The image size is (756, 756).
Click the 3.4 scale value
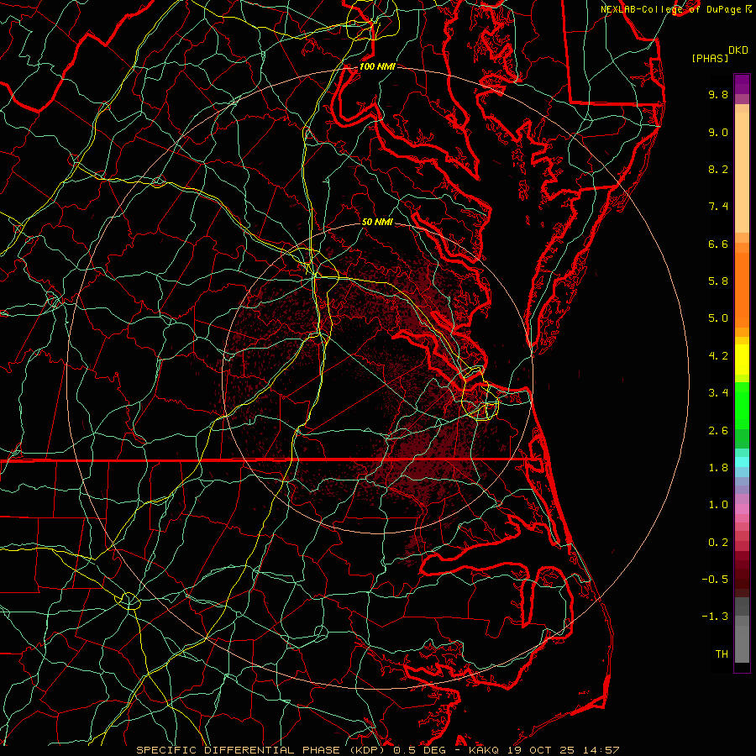click(718, 393)
